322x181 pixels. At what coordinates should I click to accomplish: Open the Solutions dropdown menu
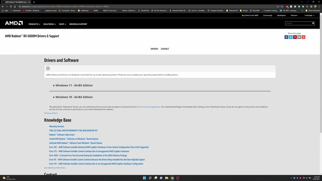pyautogui.click(x=49, y=24)
